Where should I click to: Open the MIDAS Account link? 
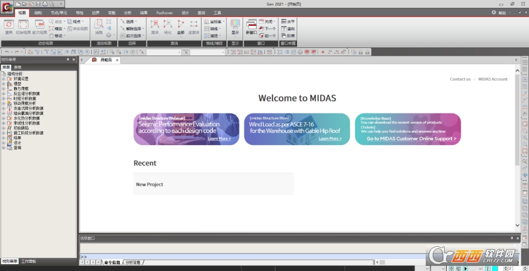point(492,79)
